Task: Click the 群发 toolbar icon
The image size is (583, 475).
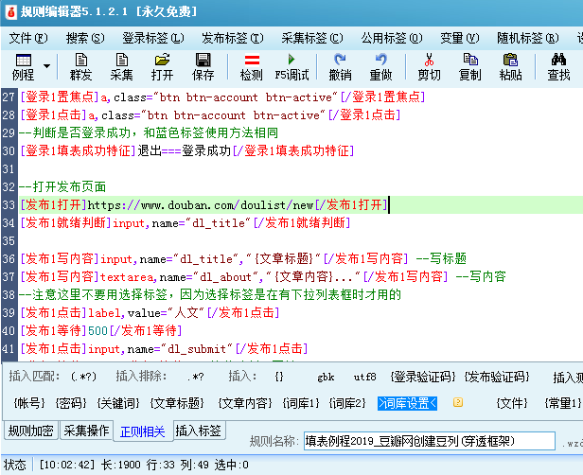Action: pyautogui.click(x=80, y=67)
